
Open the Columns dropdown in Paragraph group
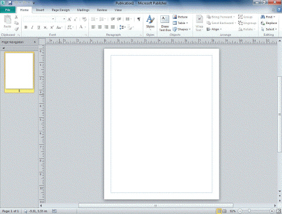click(129, 19)
